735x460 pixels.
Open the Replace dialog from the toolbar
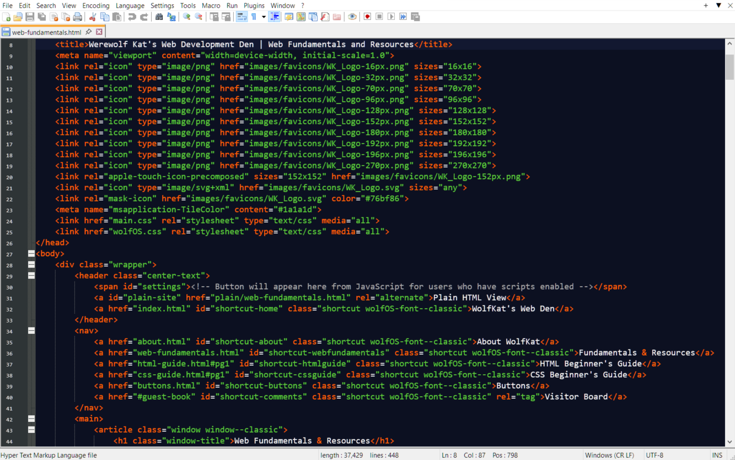[x=171, y=17]
